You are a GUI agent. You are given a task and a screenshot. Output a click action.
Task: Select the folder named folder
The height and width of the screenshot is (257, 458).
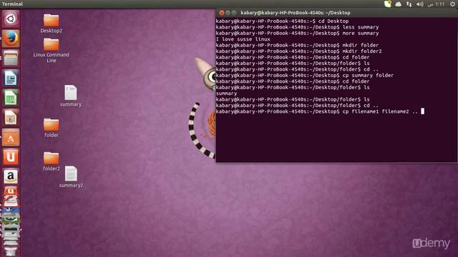51,128
